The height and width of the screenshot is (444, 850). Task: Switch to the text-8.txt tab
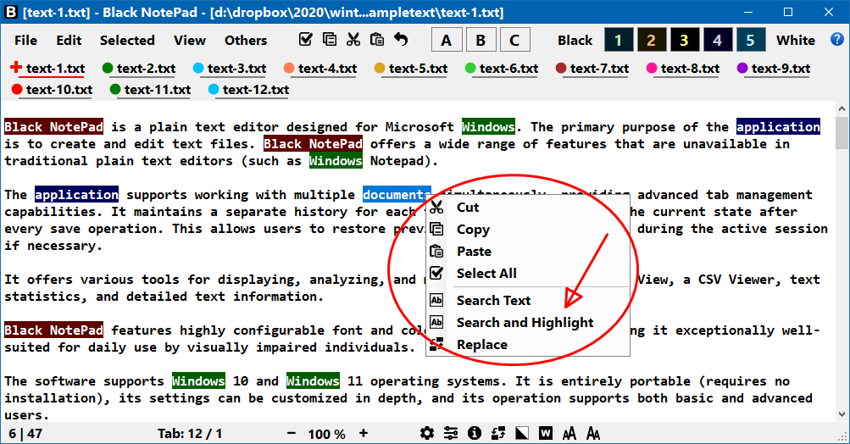pos(683,69)
